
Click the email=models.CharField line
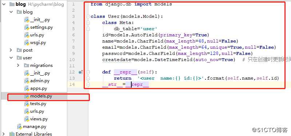189,47
